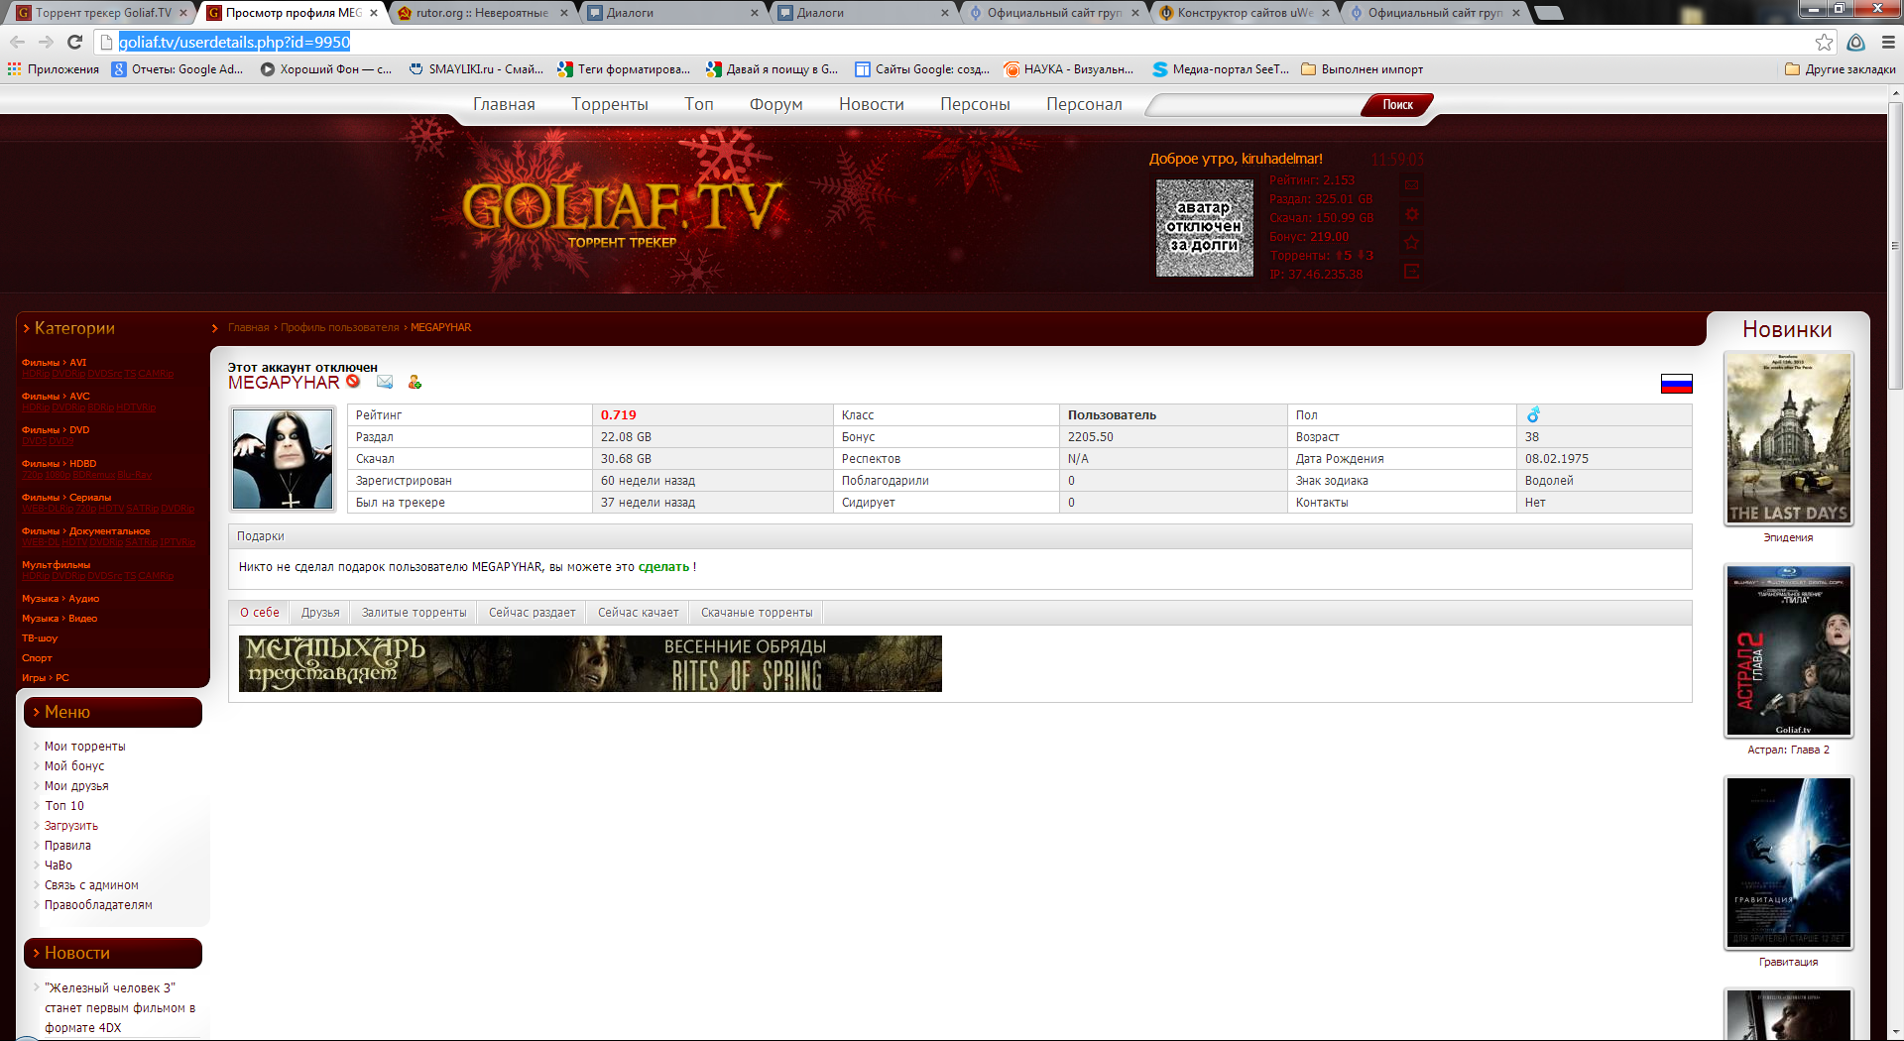Select the О себе profile tab
The height and width of the screenshot is (1041, 1904).
[x=260, y=613]
